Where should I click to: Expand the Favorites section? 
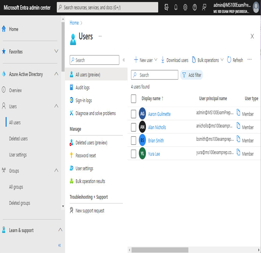(x=56, y=51)
